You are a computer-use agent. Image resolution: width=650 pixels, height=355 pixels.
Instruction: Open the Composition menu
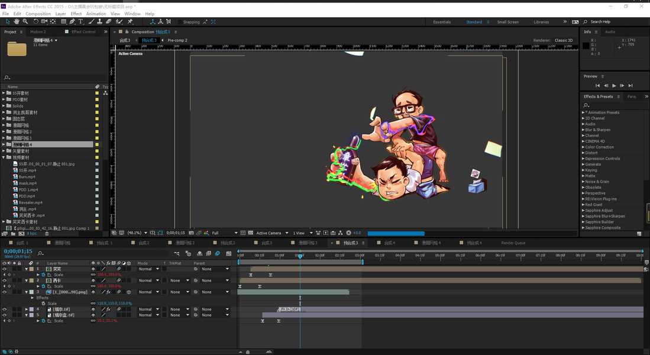(38, 14)
